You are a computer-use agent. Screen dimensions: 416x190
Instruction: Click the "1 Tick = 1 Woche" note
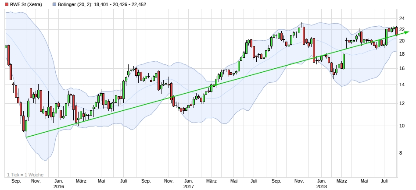click(x=25, y=174)
